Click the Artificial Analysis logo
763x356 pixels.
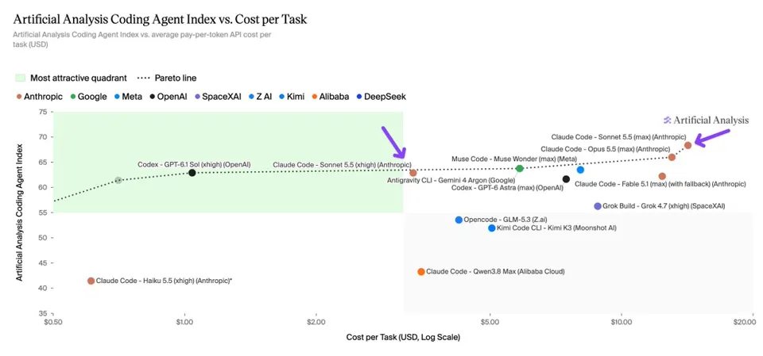706,121
